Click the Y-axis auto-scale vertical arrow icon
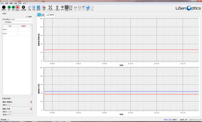Image resolution: width=202 pixels, height=122 pixels. pos(57,8)
